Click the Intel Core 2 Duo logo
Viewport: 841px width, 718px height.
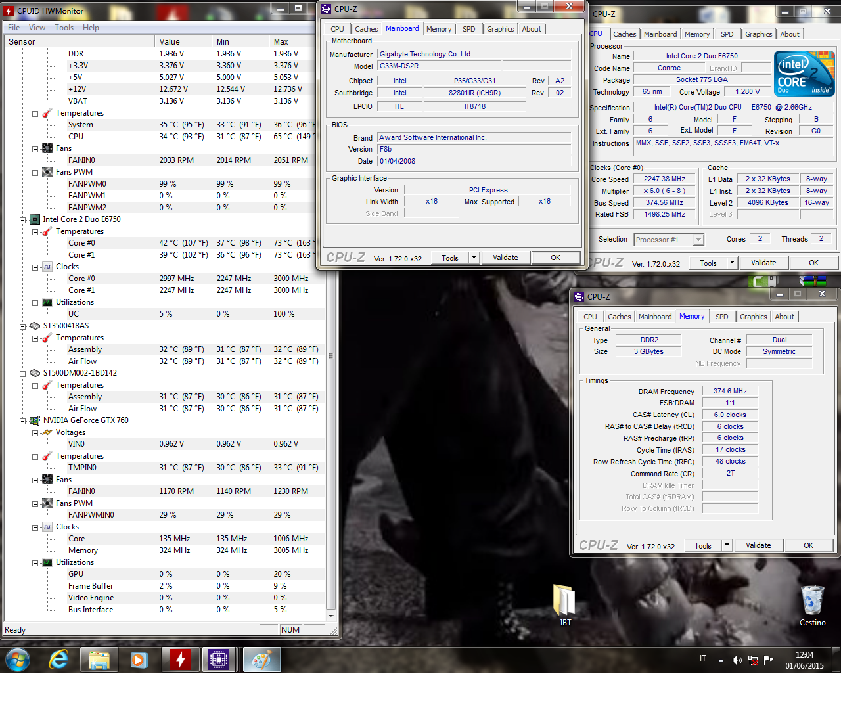pyautogui.click(x=804, y=74)
